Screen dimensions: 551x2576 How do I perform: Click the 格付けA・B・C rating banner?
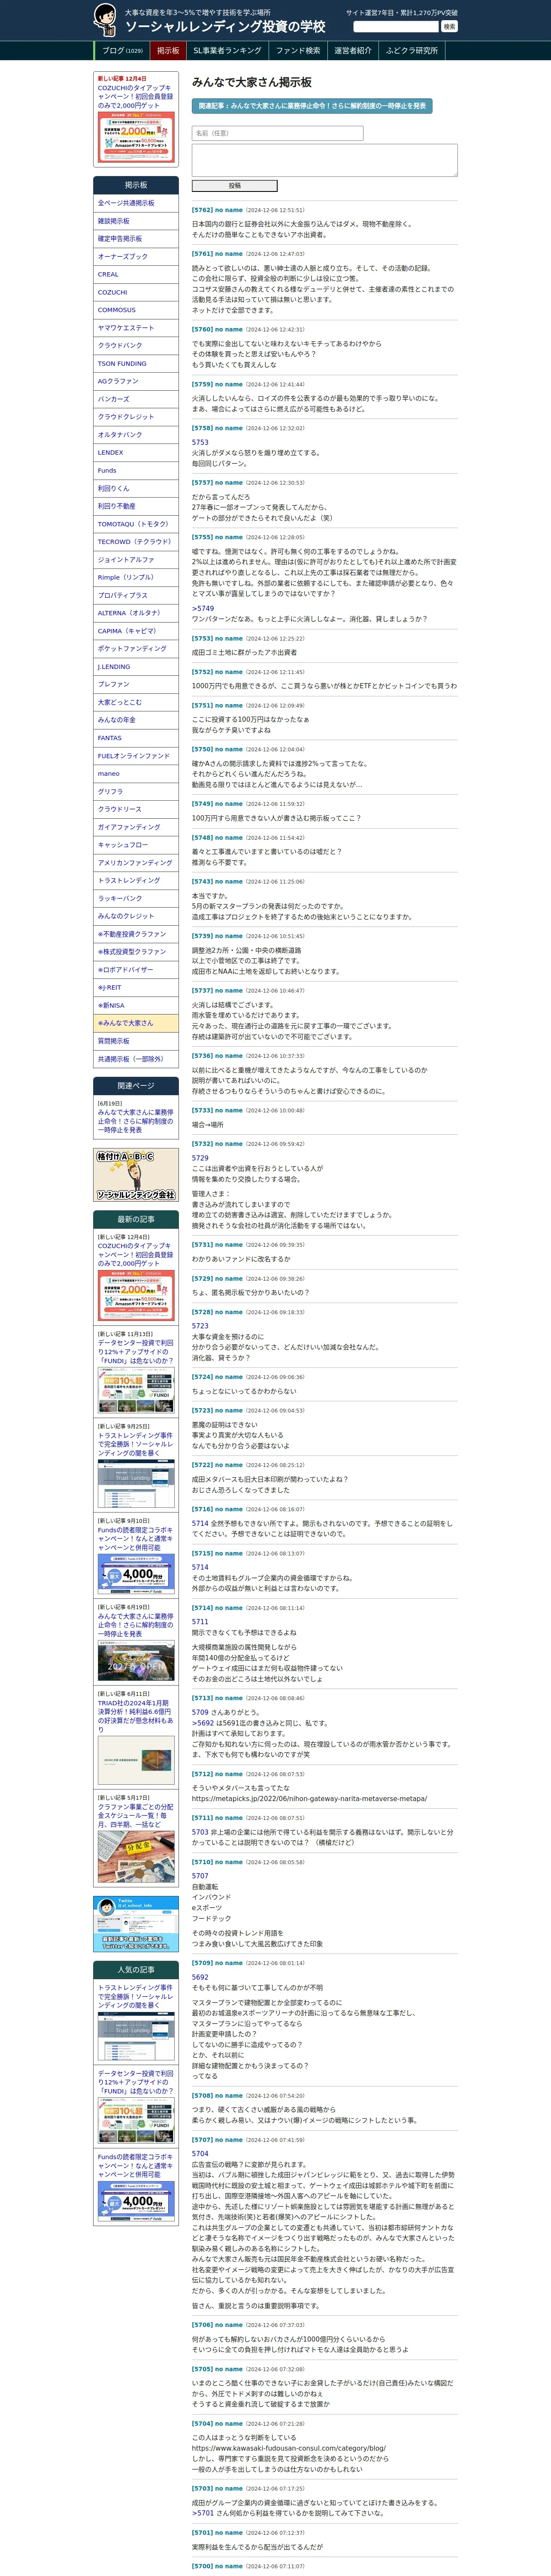tap(136, 1175)
